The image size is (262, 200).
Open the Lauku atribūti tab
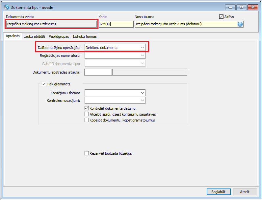point(34,36)
